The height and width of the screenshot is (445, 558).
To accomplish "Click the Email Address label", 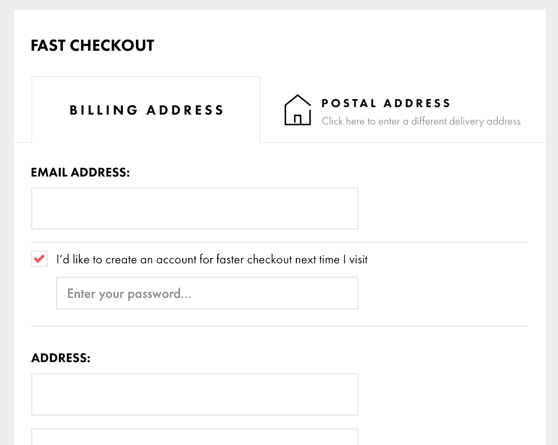I will point(80,172).
